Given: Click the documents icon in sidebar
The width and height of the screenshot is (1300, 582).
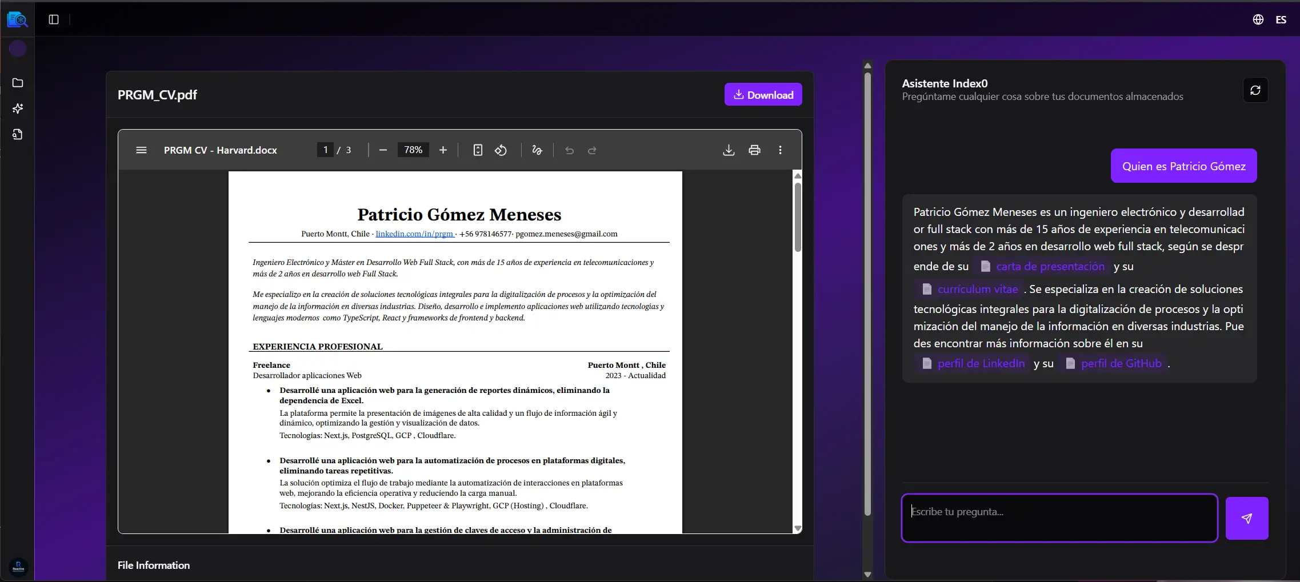Looking at the screenshot, I should [18, 135].
